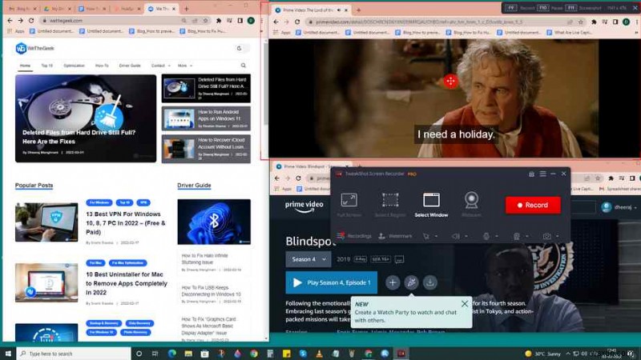The image size is (641, 360).
Task: Open VLC media player from taskbar
Action: (319, 354)
